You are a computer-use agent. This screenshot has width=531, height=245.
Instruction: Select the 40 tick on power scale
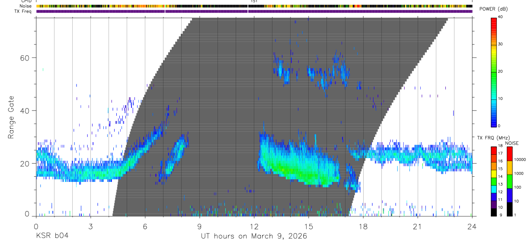[x=500, y=17]
